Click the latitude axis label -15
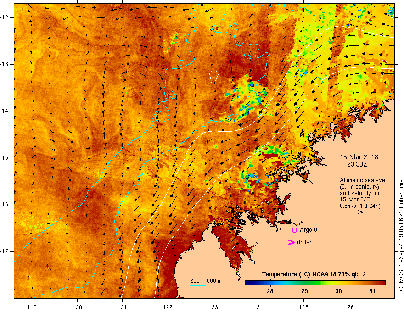The height and width of the screenshot is (312, 404). (x=5, y=158)
